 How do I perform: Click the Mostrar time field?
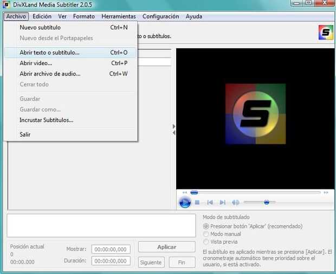click(111, 250)
